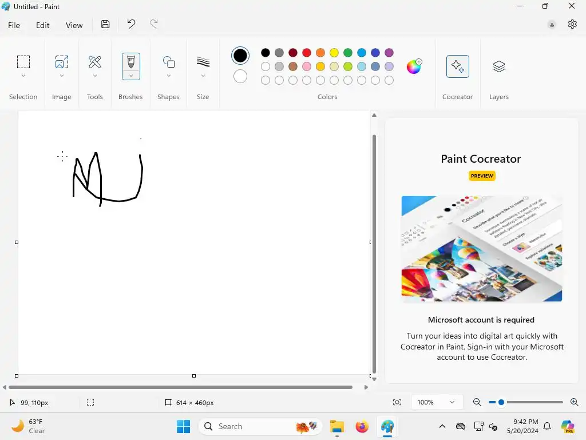Select the rectangular Selection tool
Screen dimensions: 586x440
[x=23, y=62]
